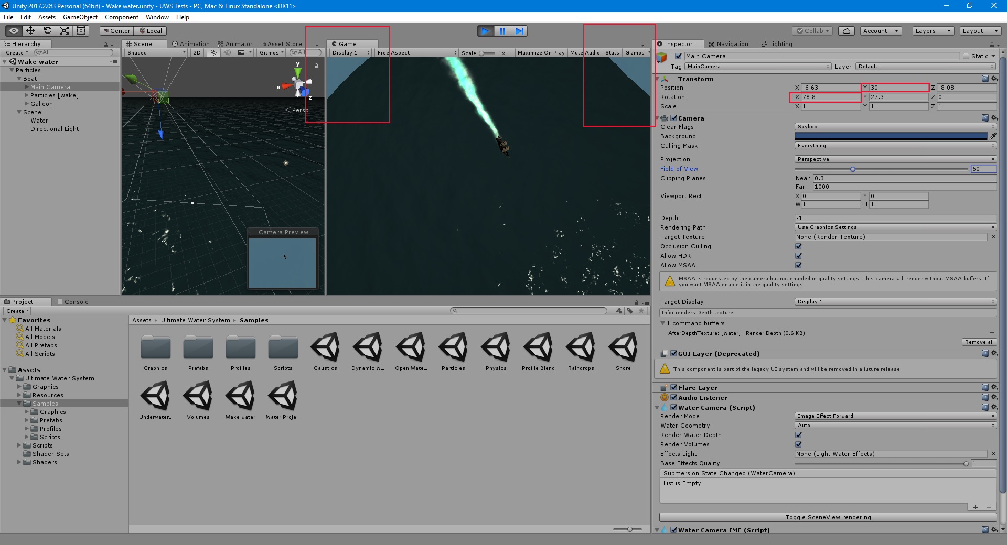Open the camera Background color swatch
The height and width of the screenshot is (545, 1007).
click(x=891, y=136)
